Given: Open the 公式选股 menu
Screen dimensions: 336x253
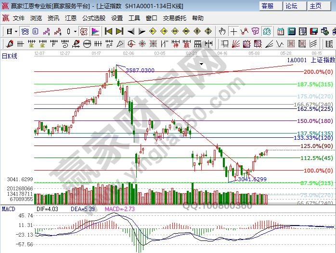Looking at the screenshot, I should click(93, 18).
